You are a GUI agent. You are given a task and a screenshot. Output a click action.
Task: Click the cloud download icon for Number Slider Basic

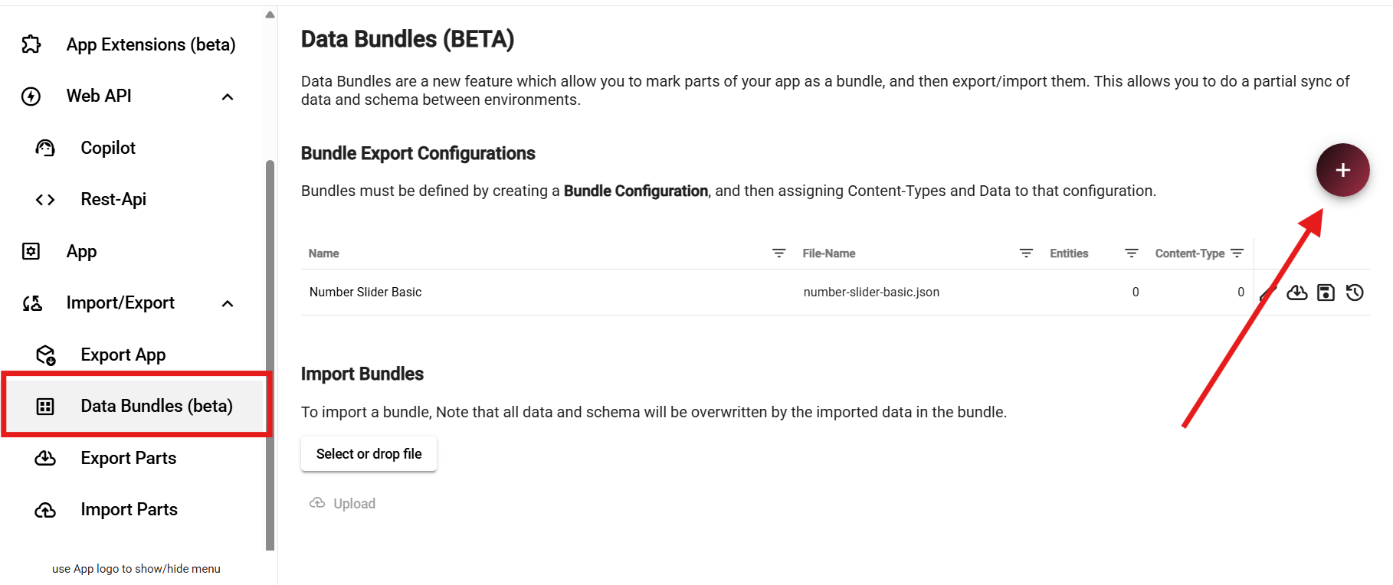pyautogui.click(x=1296, y=292)
